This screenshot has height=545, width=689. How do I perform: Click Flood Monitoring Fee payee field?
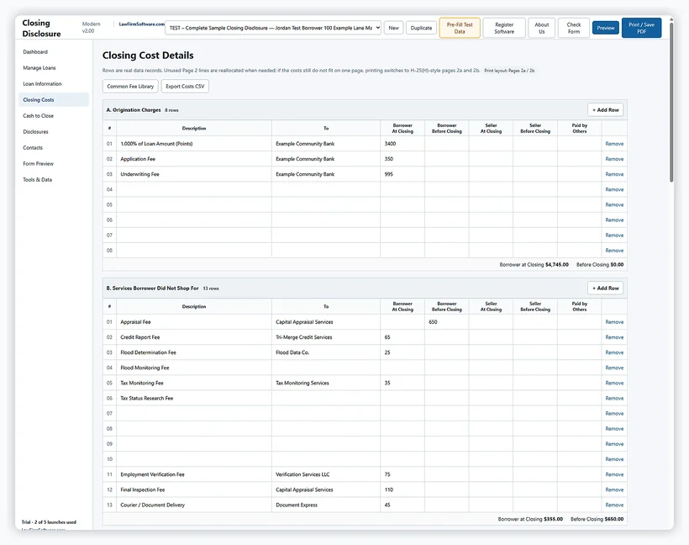[326, 368]
